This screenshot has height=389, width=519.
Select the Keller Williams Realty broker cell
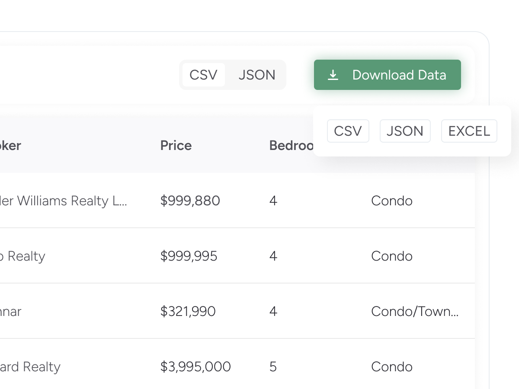[x=63, y=201]
